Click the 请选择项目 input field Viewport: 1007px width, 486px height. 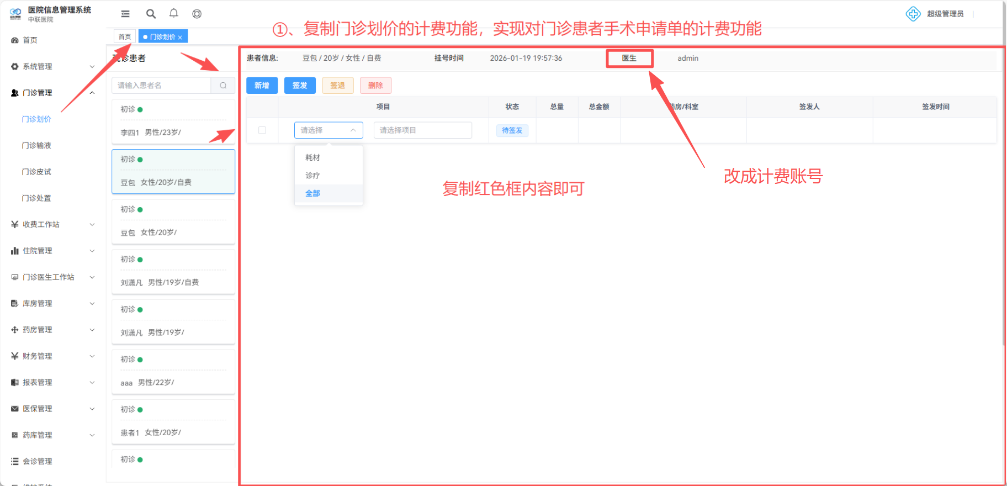pos(422,130)
